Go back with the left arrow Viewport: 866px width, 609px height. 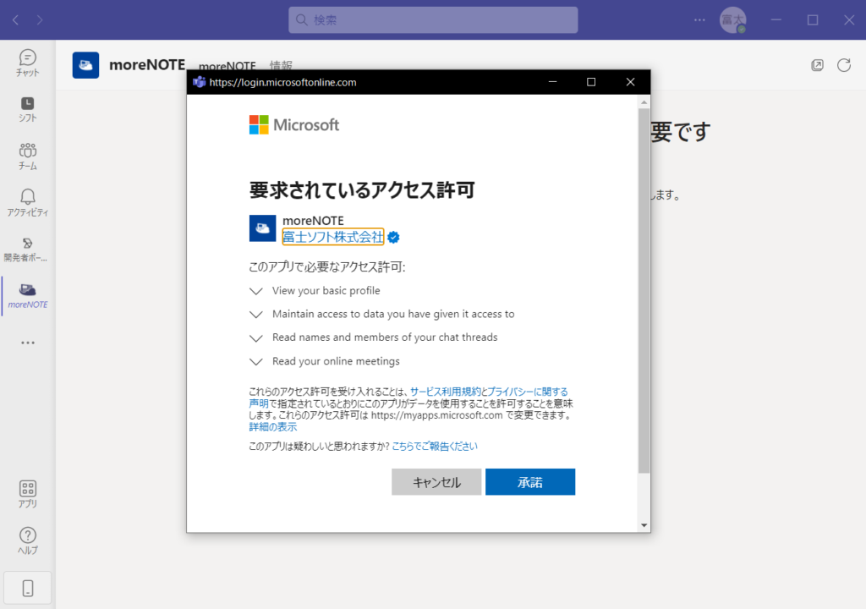point(15,20)
